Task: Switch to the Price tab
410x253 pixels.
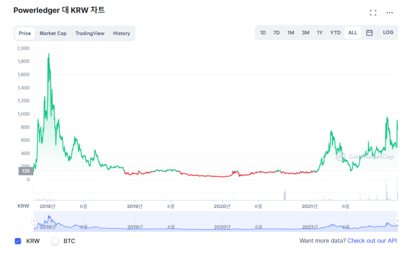Action: [x=24, y=33]
